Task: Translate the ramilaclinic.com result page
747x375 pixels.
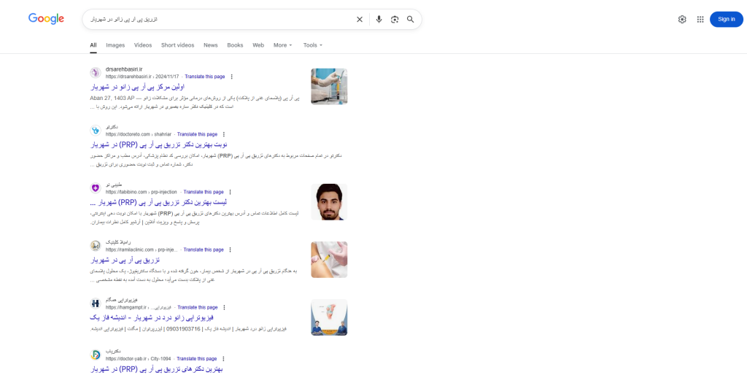Action: click(x=204, y=250)
